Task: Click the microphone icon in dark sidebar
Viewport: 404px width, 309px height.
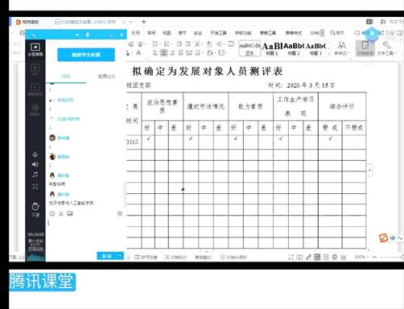Action: click(x=35, y=154)
